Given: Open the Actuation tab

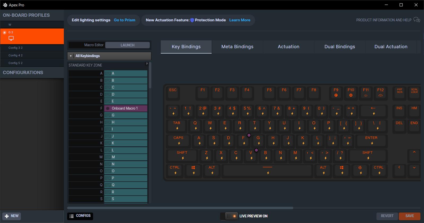Looking at the screenshot, I should (289, 47).
